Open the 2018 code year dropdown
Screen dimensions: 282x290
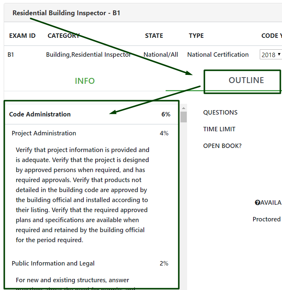(271, 55)
